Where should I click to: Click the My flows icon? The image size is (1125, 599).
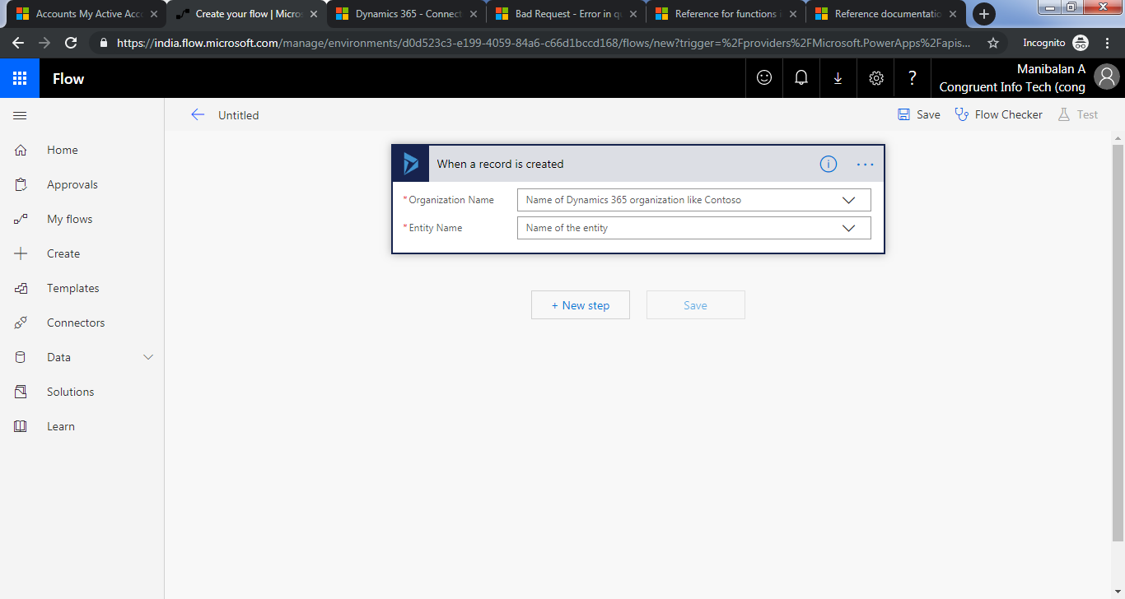coord(21,219)
